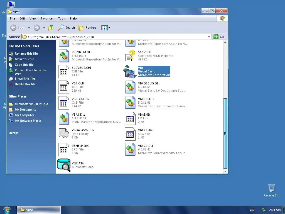Click the Back navigation button

tap(18, 28)
